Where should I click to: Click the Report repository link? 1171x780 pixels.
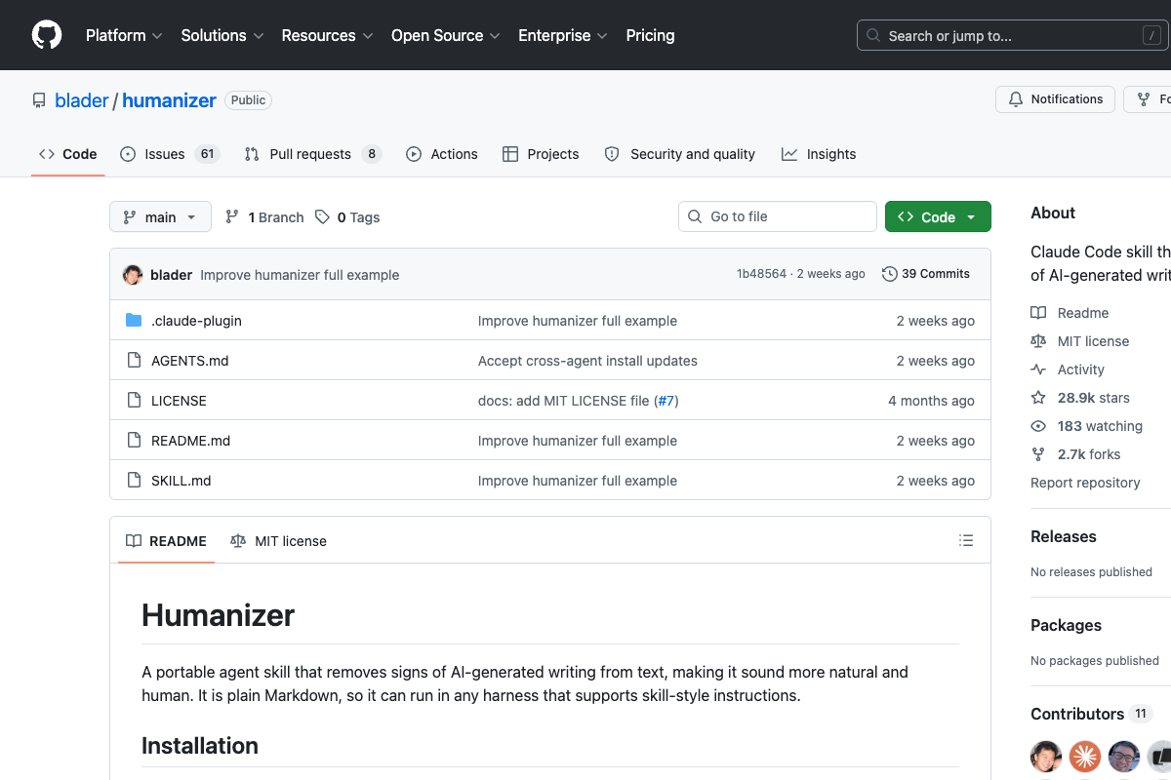coord(1085,483)
